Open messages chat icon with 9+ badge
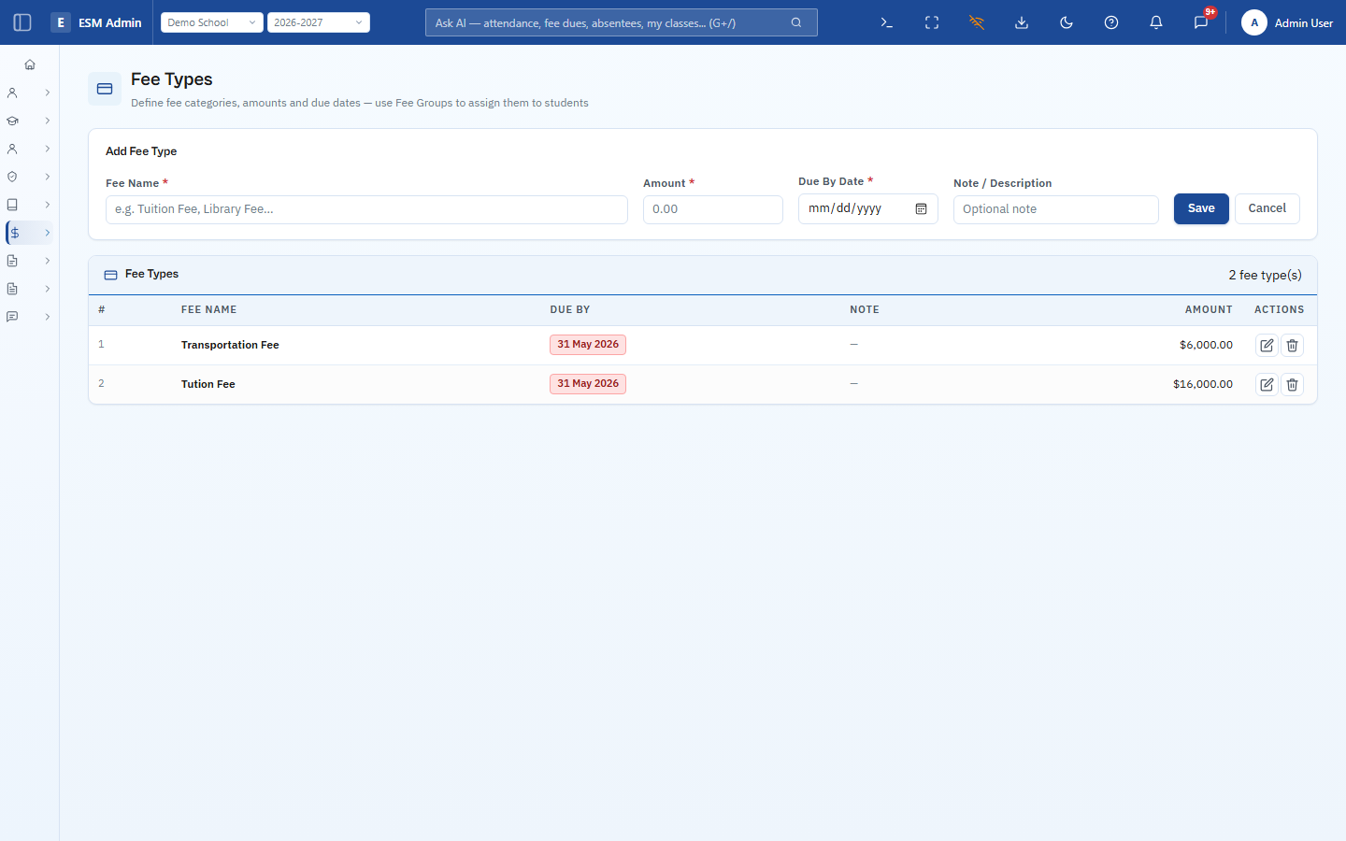Screen dimensions: 1346x841 (1201, 22)
